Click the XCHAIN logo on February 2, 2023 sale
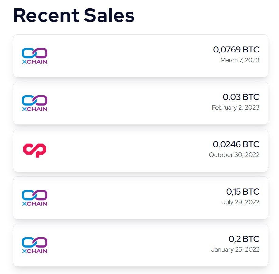Screen dimensions: 279x274 coord(35,103)
